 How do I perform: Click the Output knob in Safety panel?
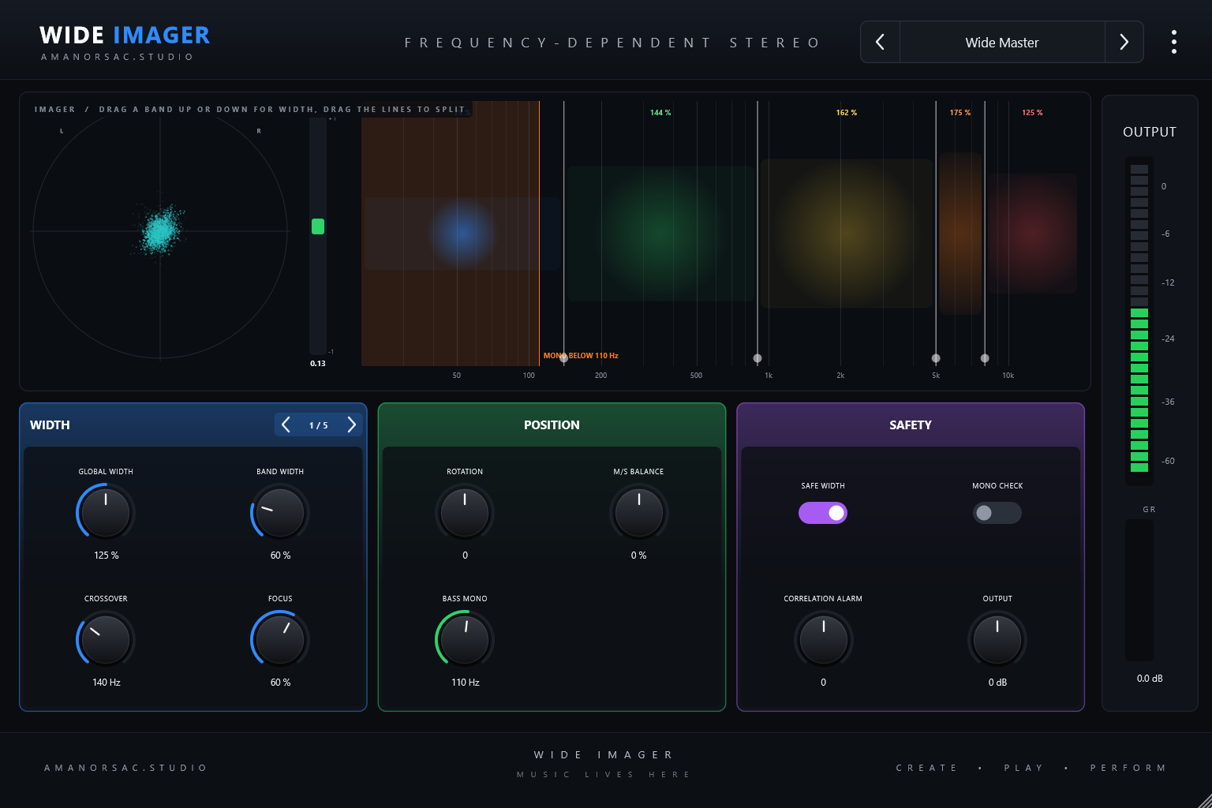[997, 639]
